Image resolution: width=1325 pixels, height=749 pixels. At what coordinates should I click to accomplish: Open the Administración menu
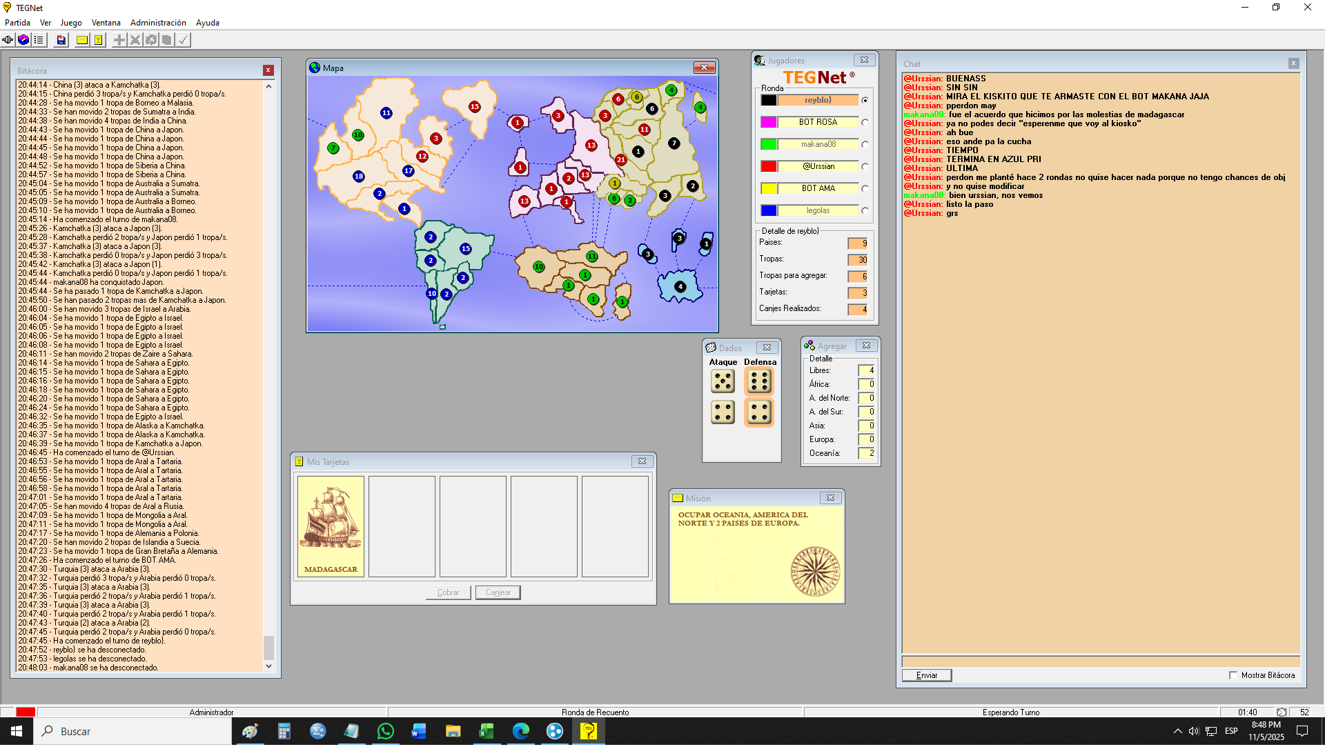coord(158,23)
